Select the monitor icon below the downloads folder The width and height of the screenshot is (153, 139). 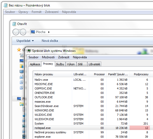click(22, 72)
